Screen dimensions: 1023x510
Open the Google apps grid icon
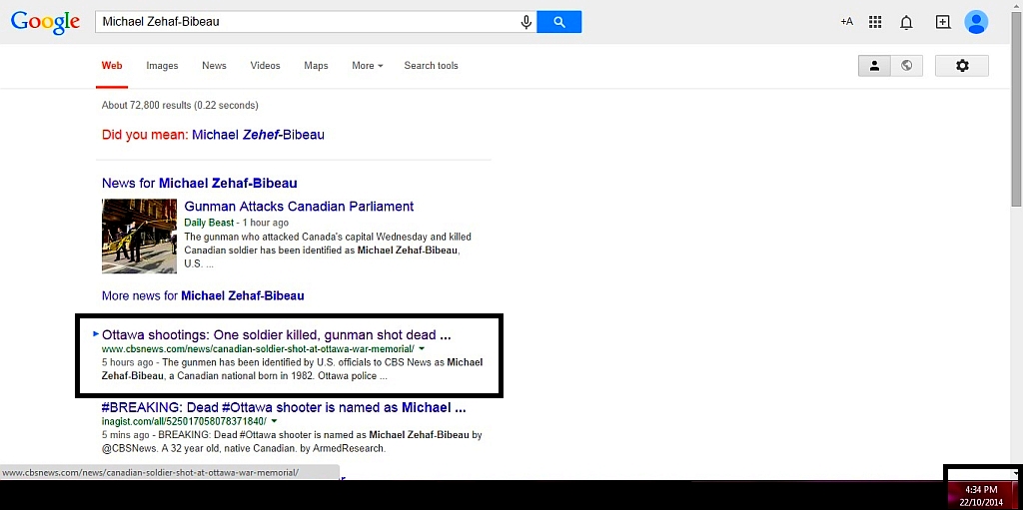point(875,22)
